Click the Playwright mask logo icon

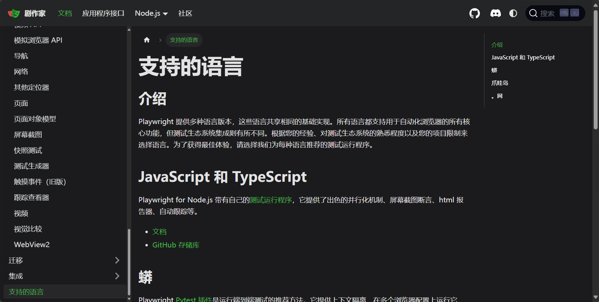14,13
